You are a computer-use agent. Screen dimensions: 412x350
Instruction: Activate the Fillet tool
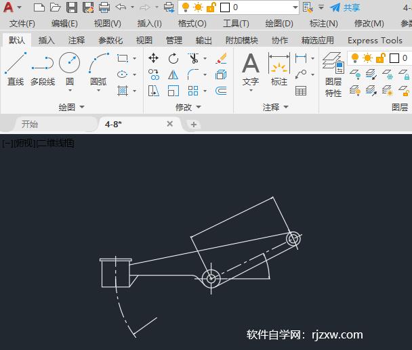pyautogui.click(x=193, y=74)
